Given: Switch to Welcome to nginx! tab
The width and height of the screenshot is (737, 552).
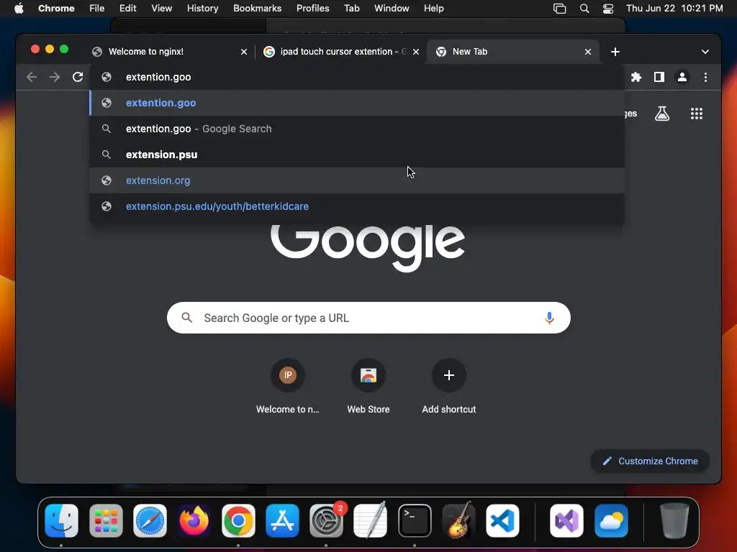Looking at the screenshot, I should tap(169, 52).
